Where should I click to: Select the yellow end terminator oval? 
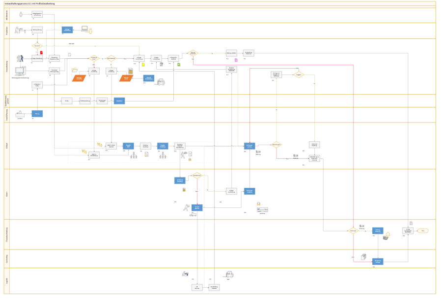click(423, 230)
